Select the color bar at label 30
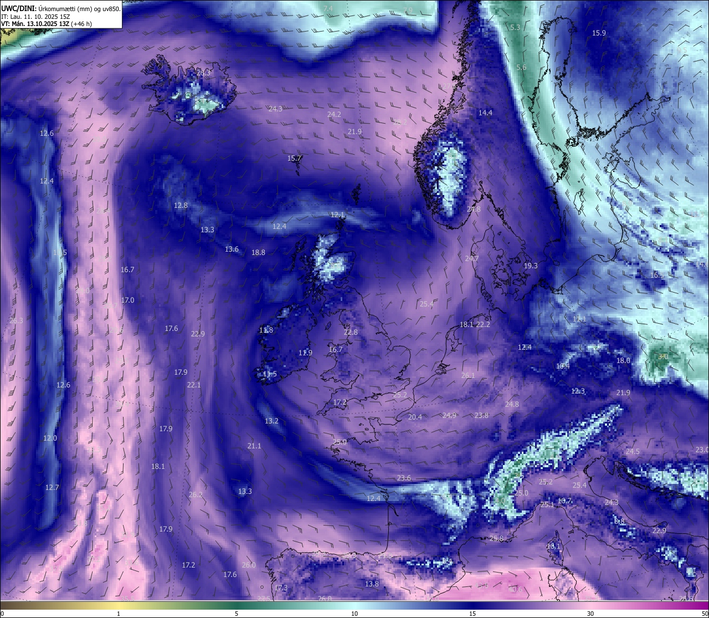The image size is (709, 618). tap(590, 605)
